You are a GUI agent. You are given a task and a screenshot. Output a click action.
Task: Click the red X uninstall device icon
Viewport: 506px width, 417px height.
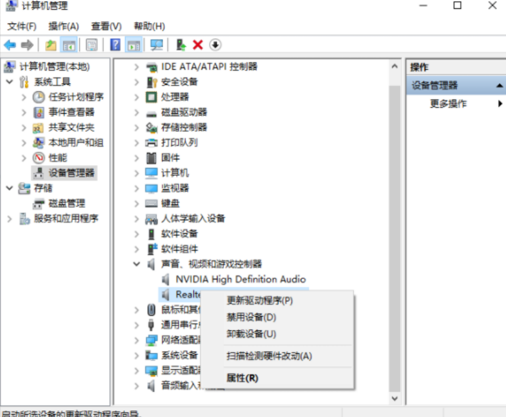click(x=198, y=45)
